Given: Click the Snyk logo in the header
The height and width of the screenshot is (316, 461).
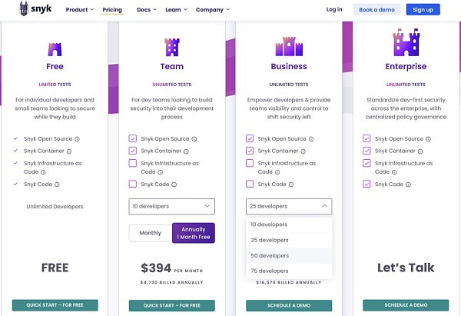Looking at the screenshot, I should pyautogui.click(x=33, y=9).
